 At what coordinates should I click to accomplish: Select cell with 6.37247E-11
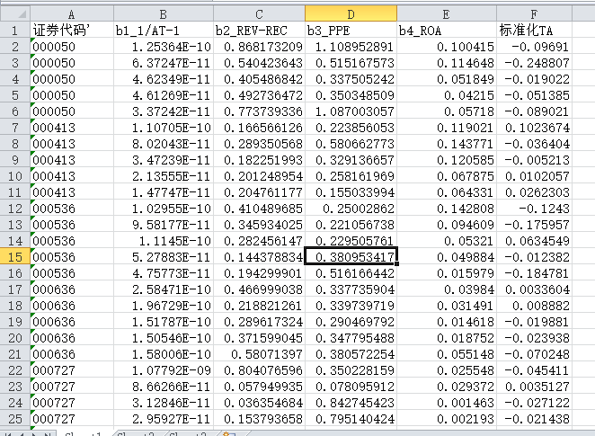(164, 63)
